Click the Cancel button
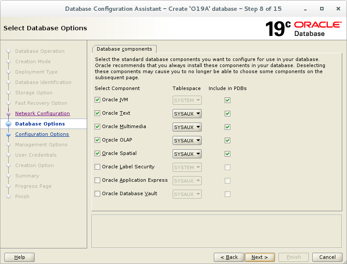This screenshot has height=264, width=347. tap(327, 257)
